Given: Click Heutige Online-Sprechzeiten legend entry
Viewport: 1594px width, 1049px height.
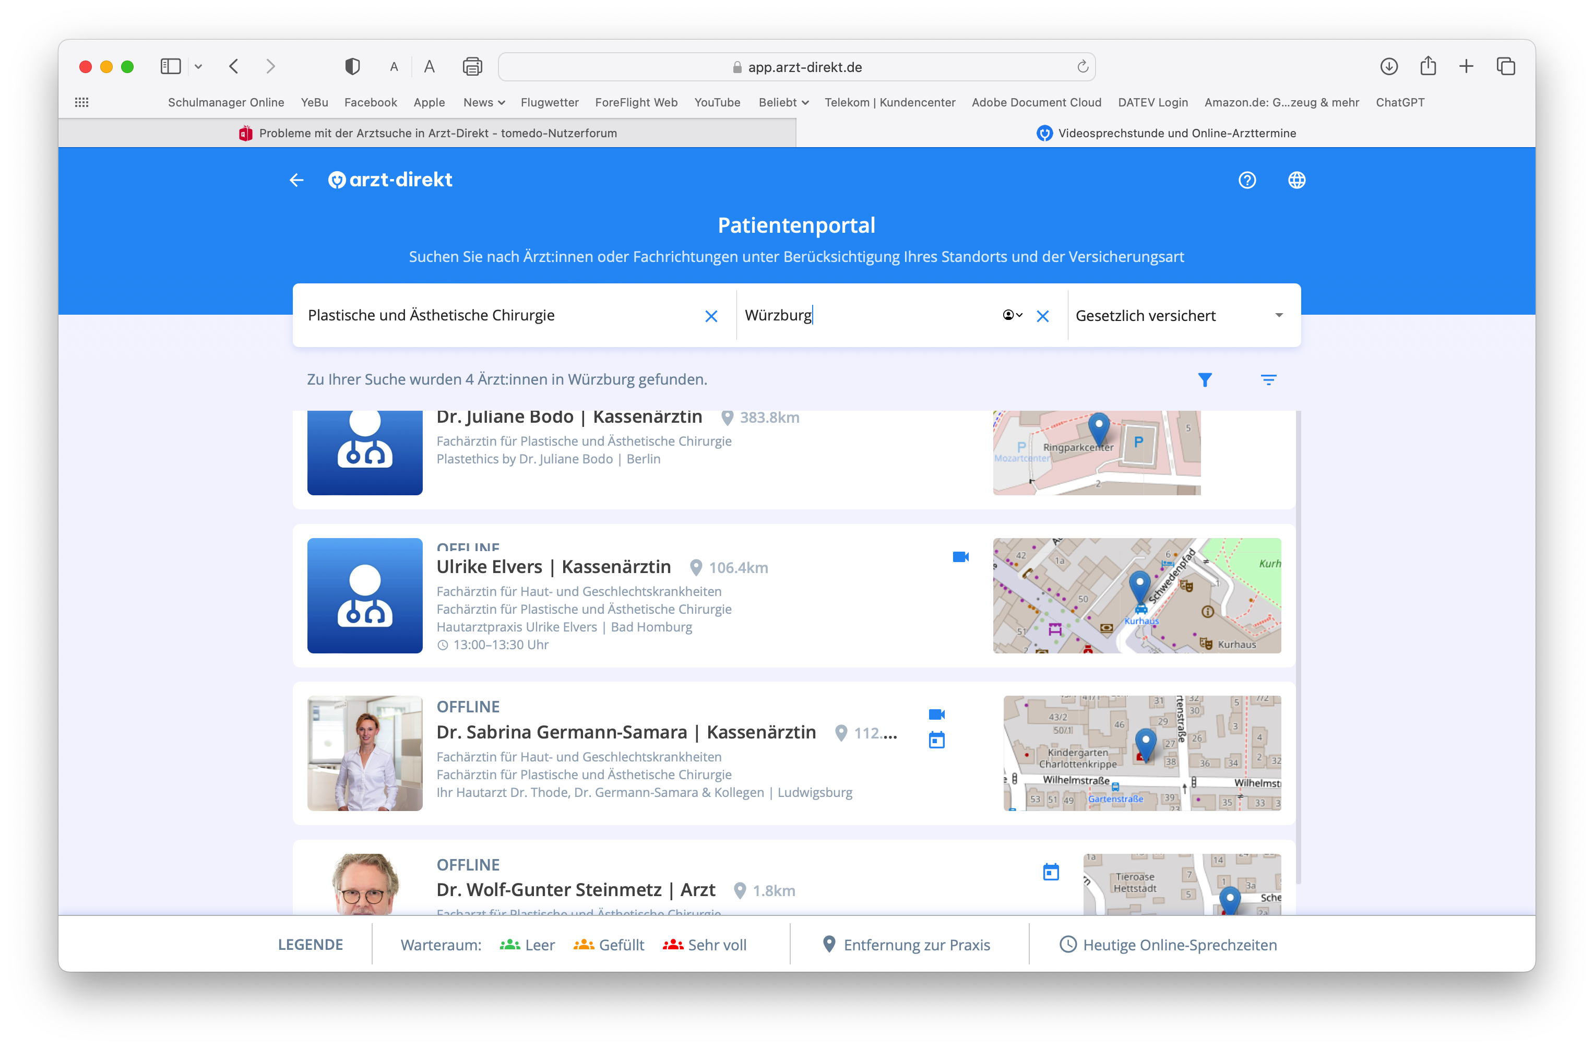Looking at the screenshot, I should (1168, 945).
